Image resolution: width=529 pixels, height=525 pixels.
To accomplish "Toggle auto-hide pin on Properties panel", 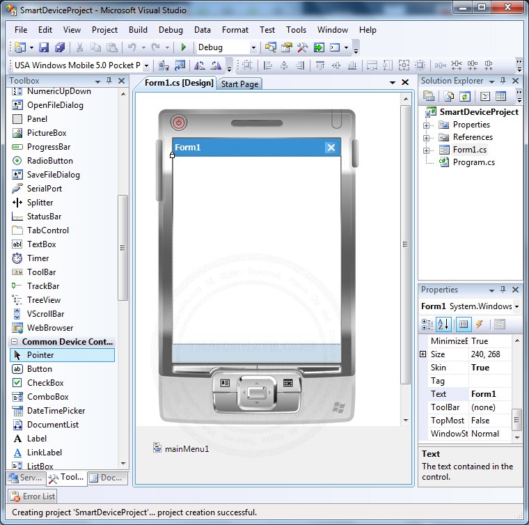I will pyautogui.click(x=503, y=290).
